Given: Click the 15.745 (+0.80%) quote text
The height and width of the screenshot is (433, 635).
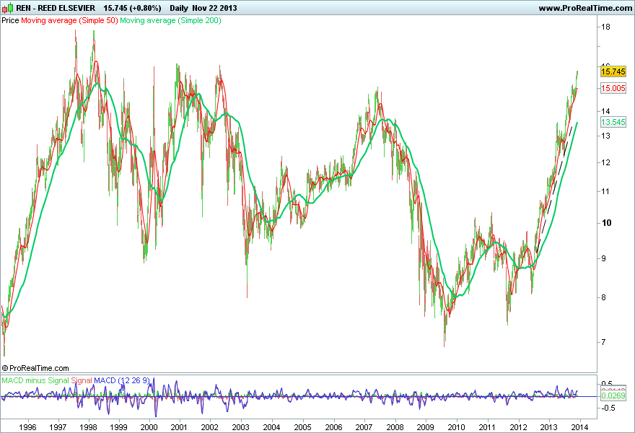Looking at the screenshot, I should (132, 8).
